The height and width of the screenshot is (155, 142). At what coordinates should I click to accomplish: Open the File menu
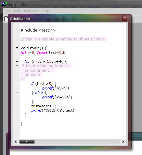pyautogui.click(x=7, y=11)
